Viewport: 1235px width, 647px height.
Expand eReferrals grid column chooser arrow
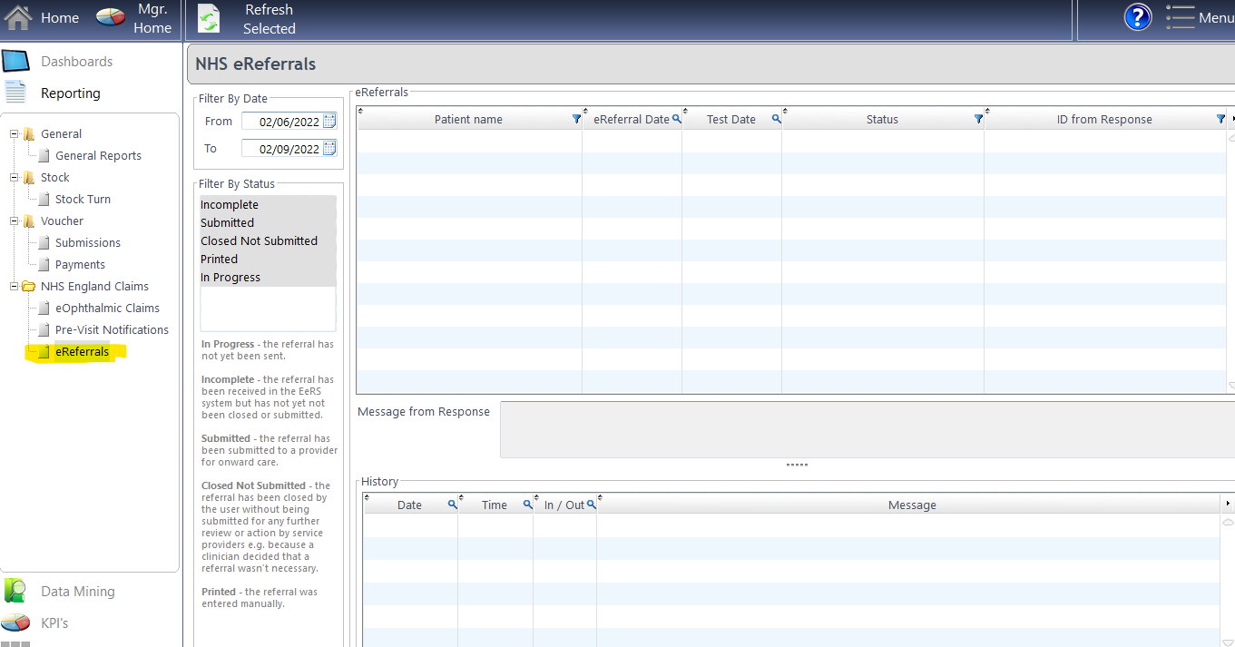coord(1231,119)
